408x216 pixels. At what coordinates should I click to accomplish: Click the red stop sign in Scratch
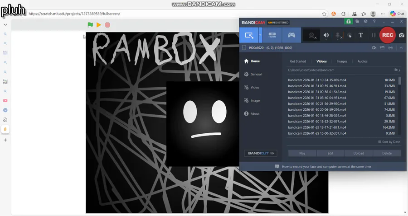pyautogui.click(x=107, y=25)
